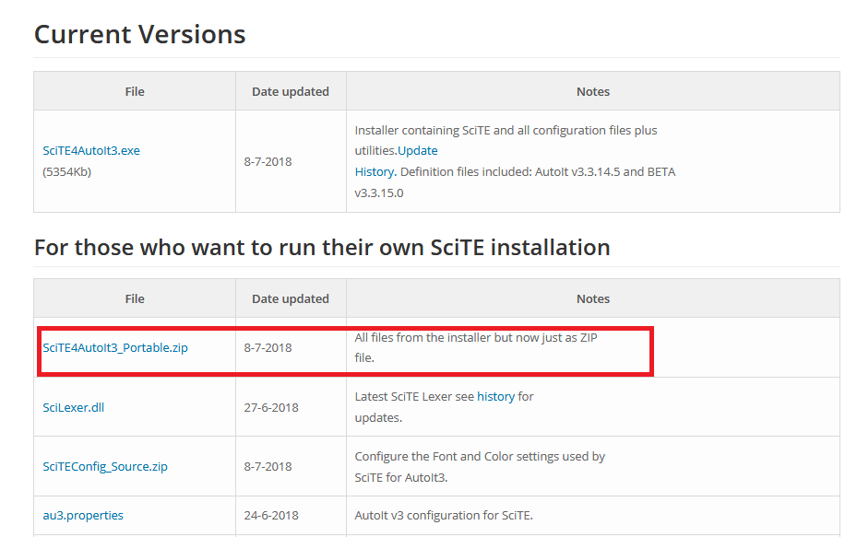Click the history link for SciTE Lexer
Screen dimensions: 857x537
[495, 397]
